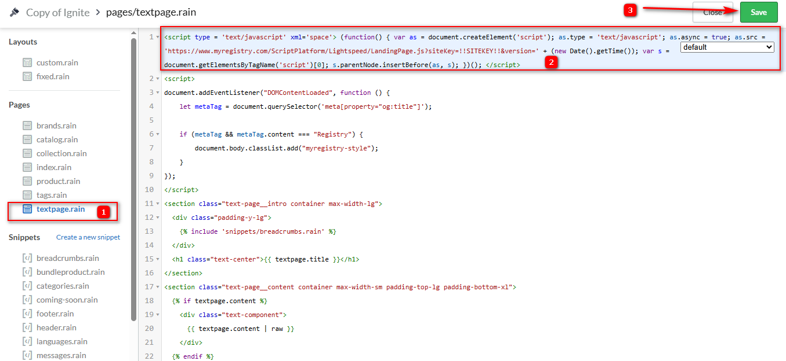Collapse code fold arrow at line 17
Viewport: 786px width, 361px height.
(x=158, y=287)
